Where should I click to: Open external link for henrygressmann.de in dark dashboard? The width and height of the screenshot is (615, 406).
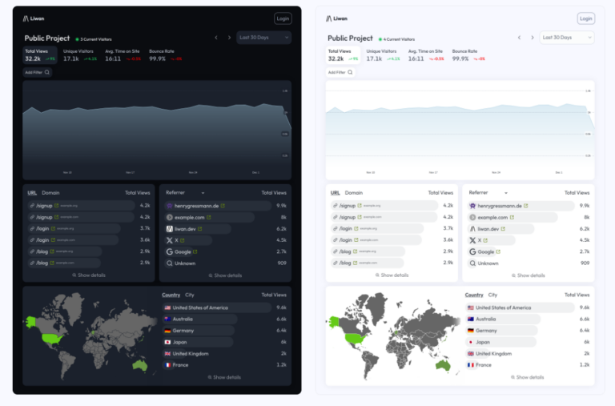coord(223,206)
